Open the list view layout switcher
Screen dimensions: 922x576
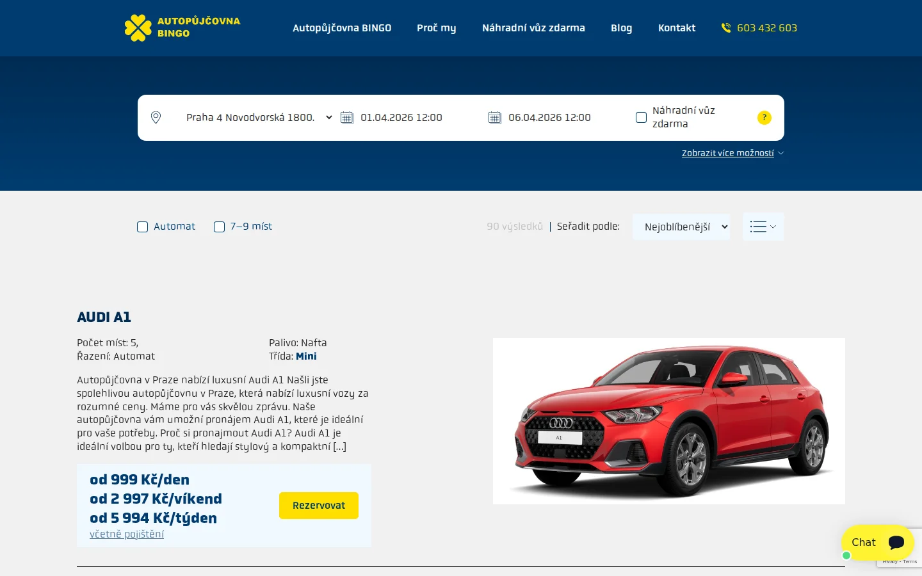tap(763, 227)
